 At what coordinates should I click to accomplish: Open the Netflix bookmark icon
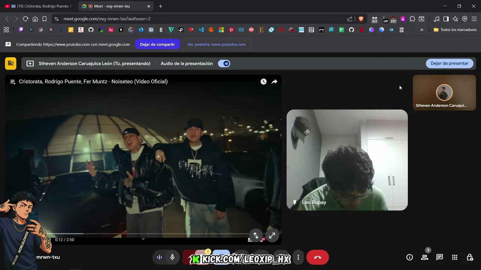pyautogui.click(x=362, y=30)
